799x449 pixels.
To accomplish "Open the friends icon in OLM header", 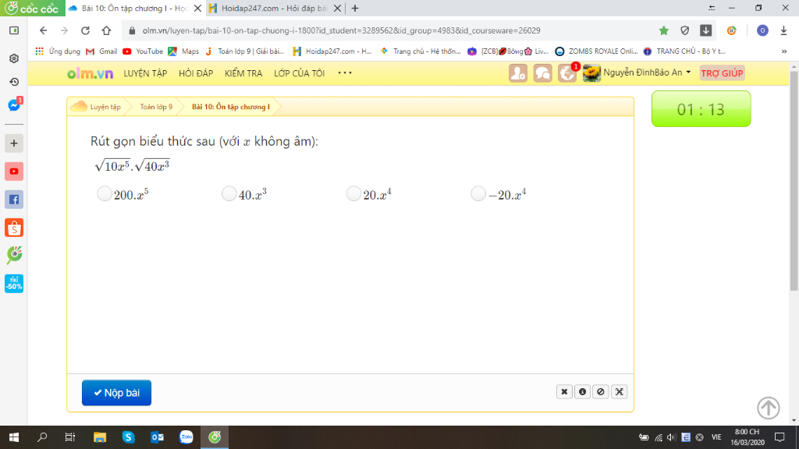I will [x=518, y=73].
